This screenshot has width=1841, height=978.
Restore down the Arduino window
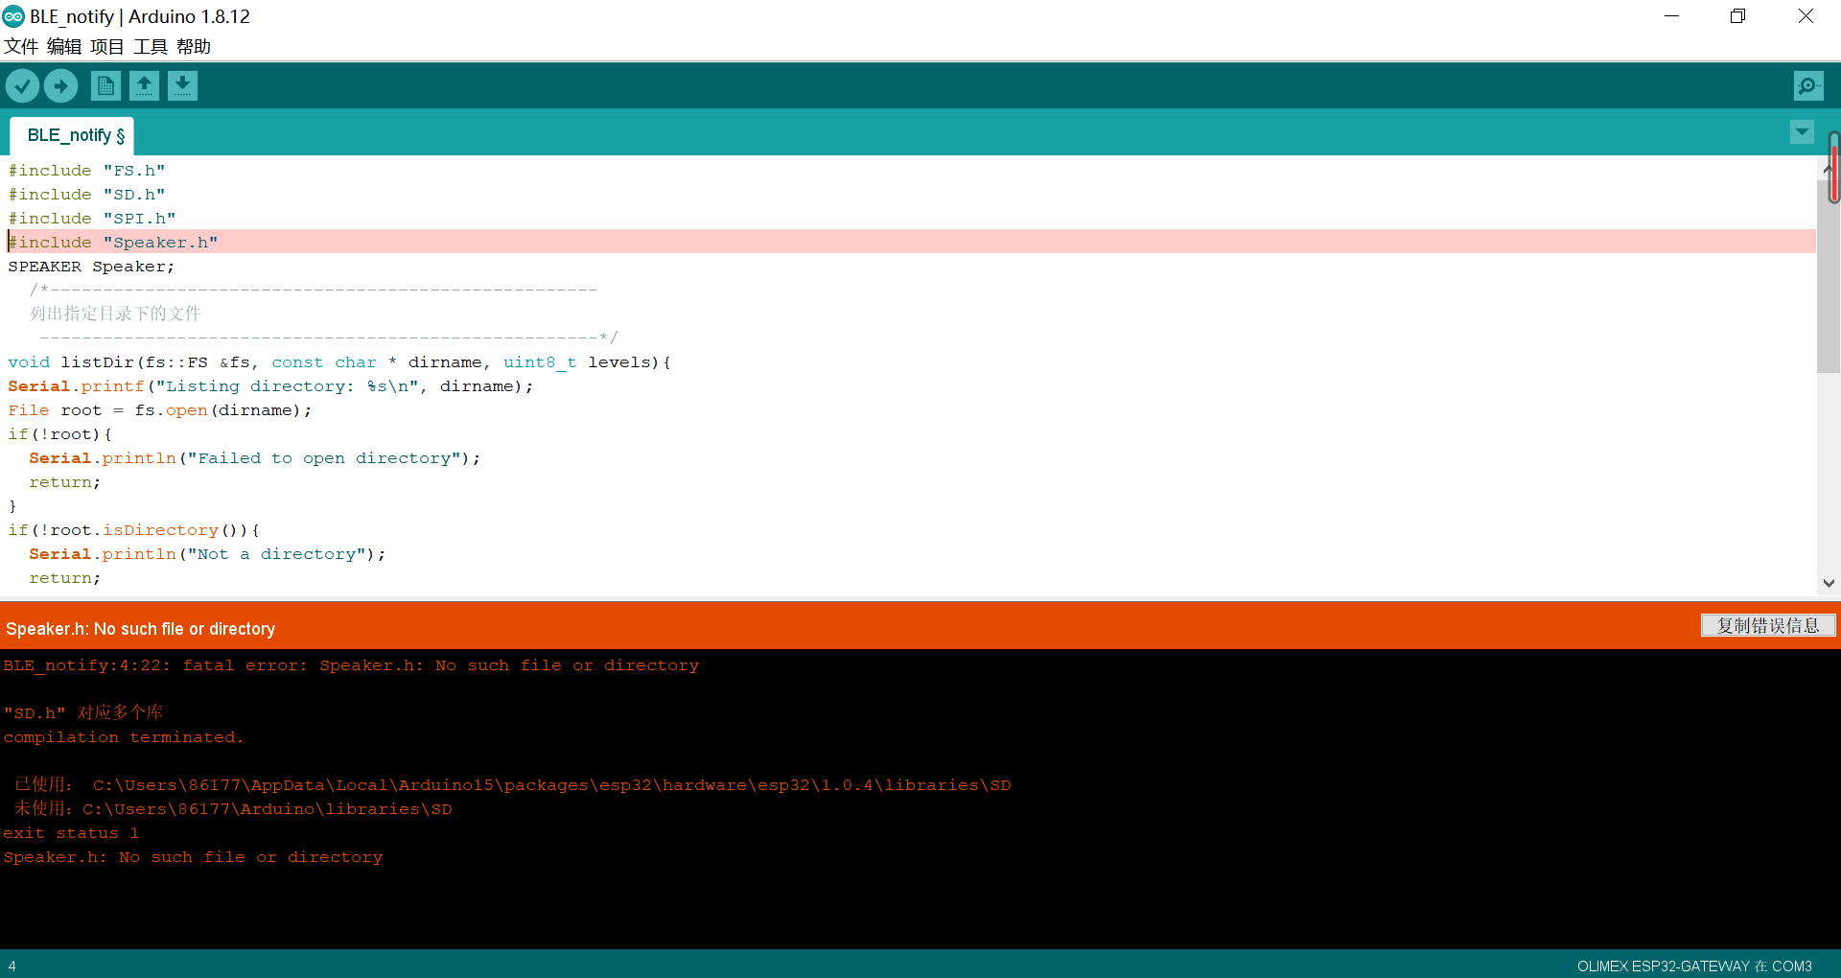pyautogui.click(x=1737, y=16)
